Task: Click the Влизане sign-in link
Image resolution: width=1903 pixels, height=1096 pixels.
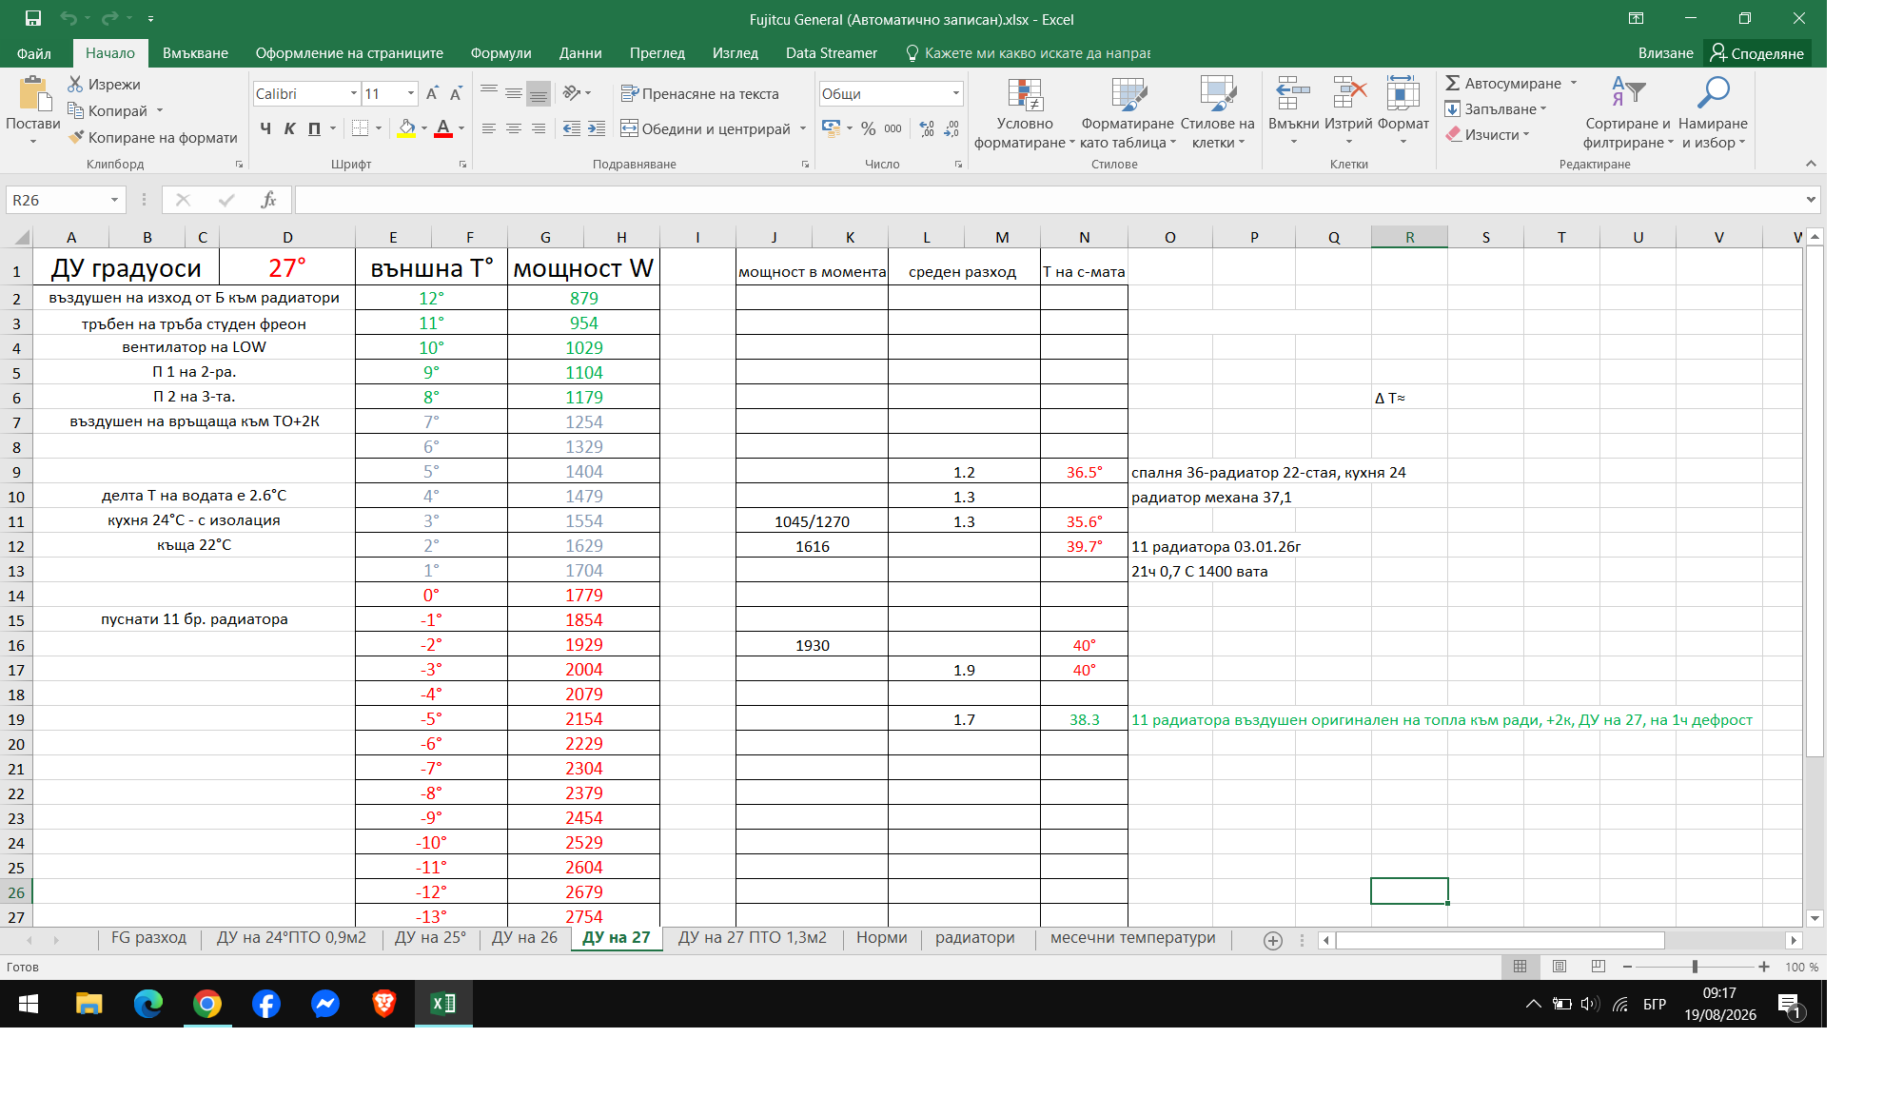Action: 1665,53
